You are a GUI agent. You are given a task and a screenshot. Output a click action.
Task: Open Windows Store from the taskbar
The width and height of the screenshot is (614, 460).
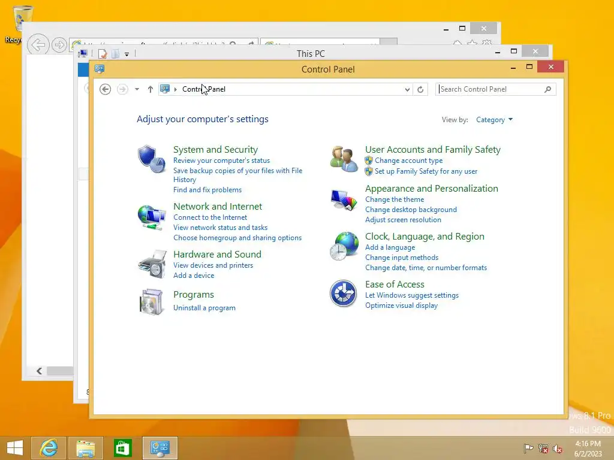tap(122, 448)
